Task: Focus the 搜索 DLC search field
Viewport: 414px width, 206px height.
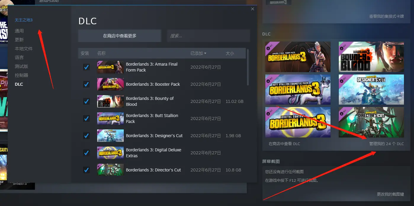Action: 208,36
